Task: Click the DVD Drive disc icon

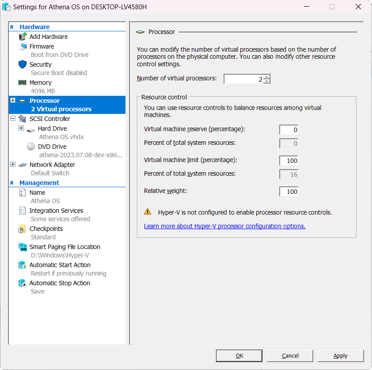Action: (30, 146)
